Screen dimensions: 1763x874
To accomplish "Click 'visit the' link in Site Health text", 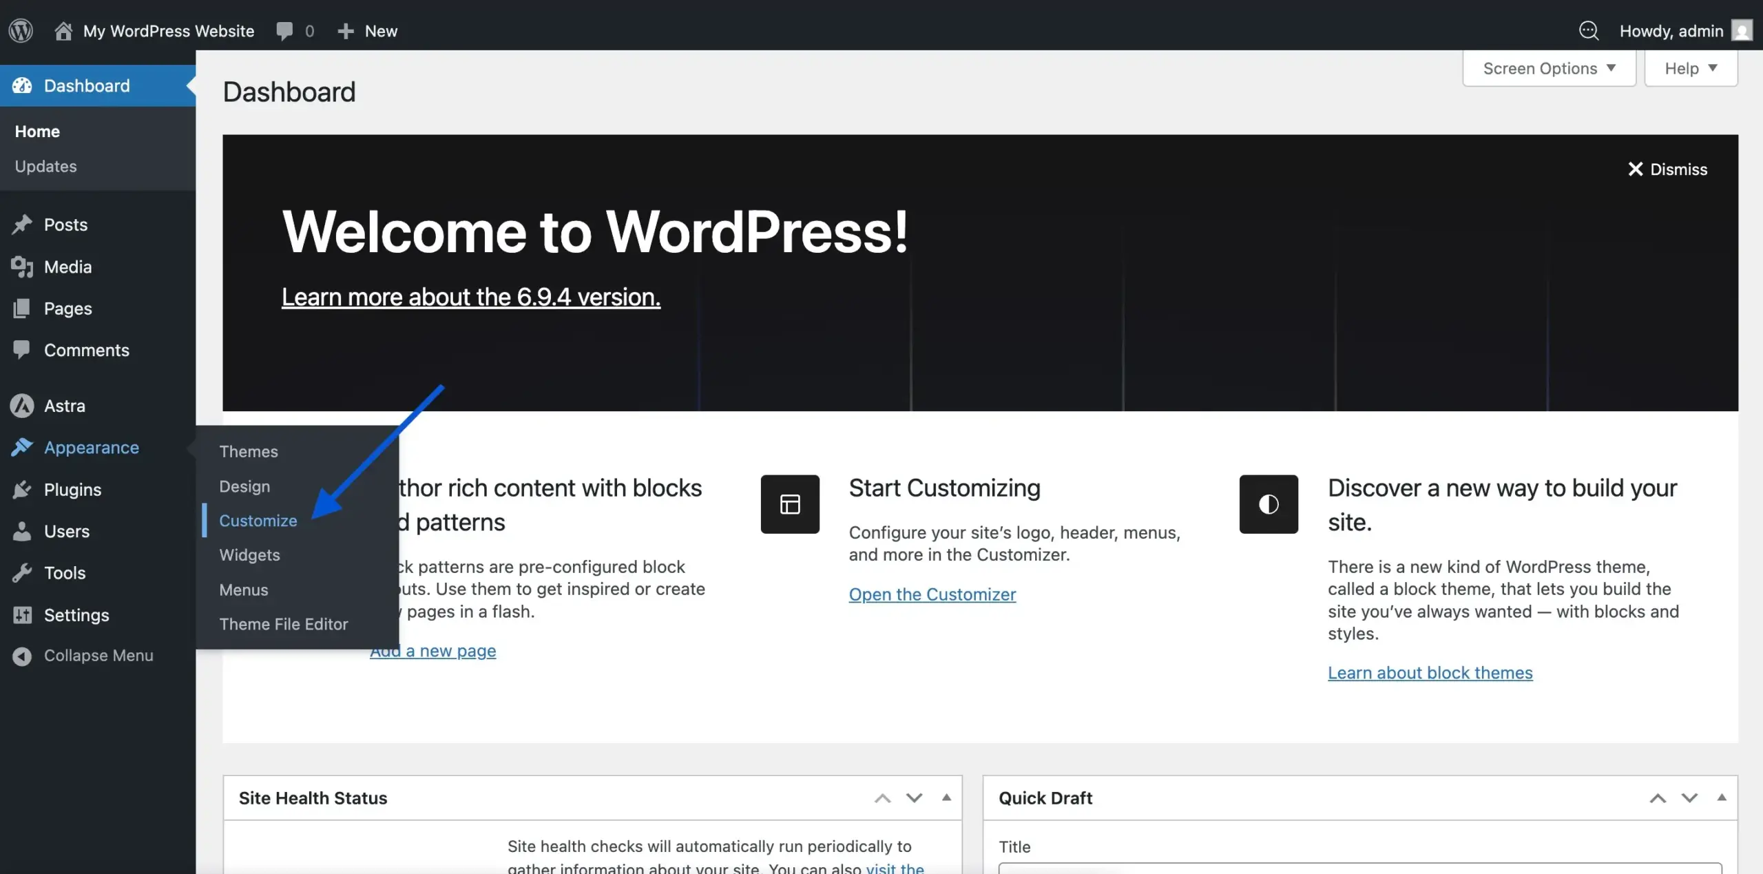I will [895, 868].
